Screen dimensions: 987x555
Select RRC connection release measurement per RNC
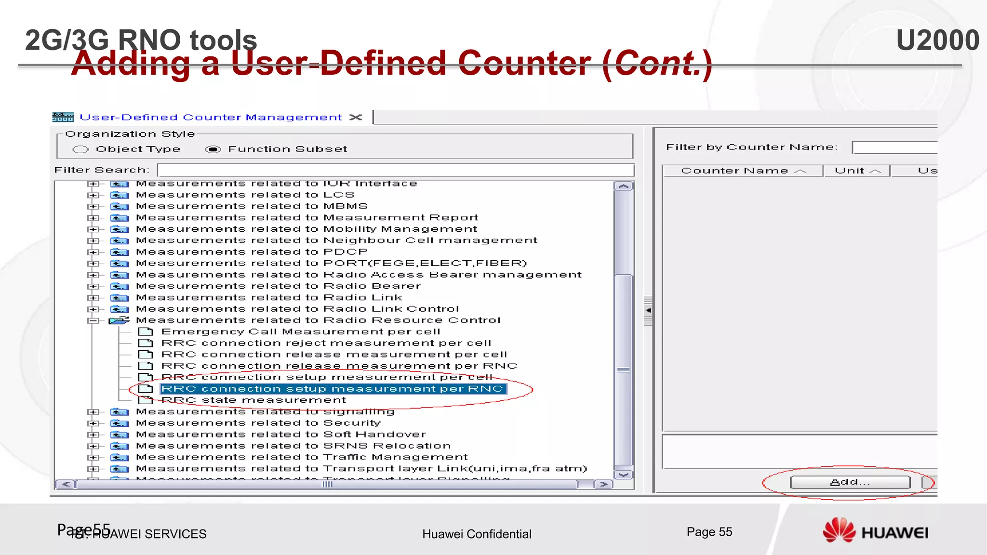(339, 366)
